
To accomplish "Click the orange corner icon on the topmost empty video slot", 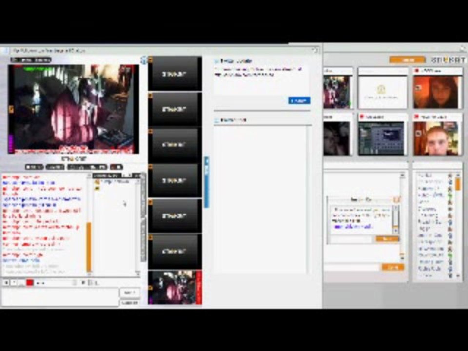I will tap(151, 60).
